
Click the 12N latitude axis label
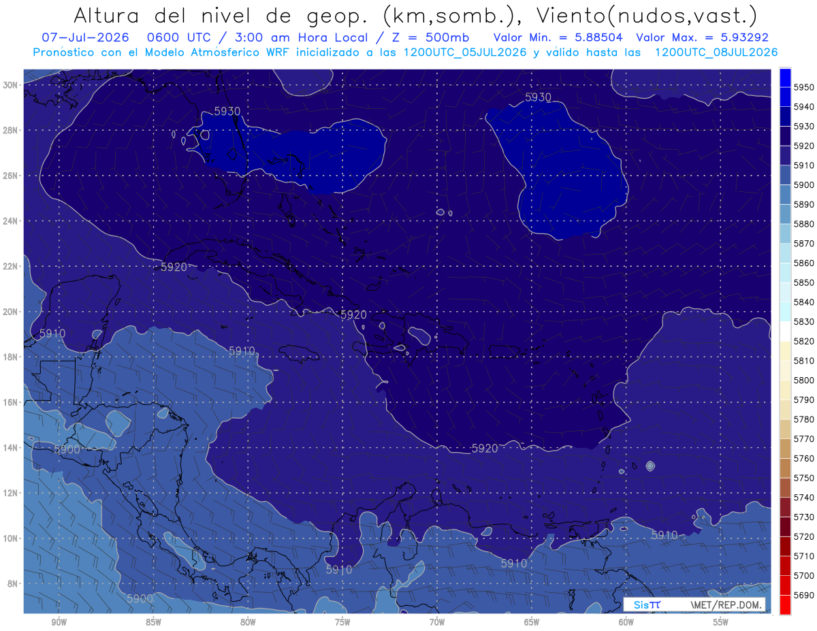point(10,493)
